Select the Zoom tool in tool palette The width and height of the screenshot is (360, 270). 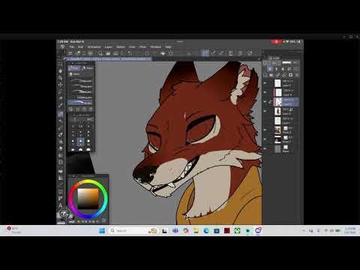(x=61, y=64)
